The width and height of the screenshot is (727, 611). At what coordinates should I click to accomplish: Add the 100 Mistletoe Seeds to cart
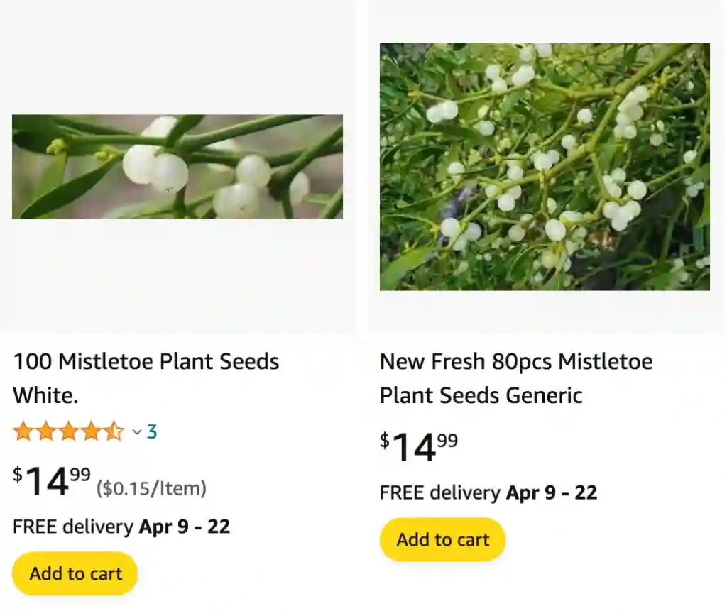(75, 573)
